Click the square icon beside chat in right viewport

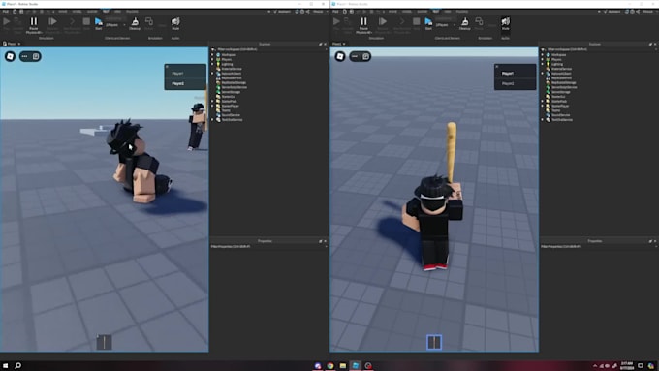click(x=365, y=56)
